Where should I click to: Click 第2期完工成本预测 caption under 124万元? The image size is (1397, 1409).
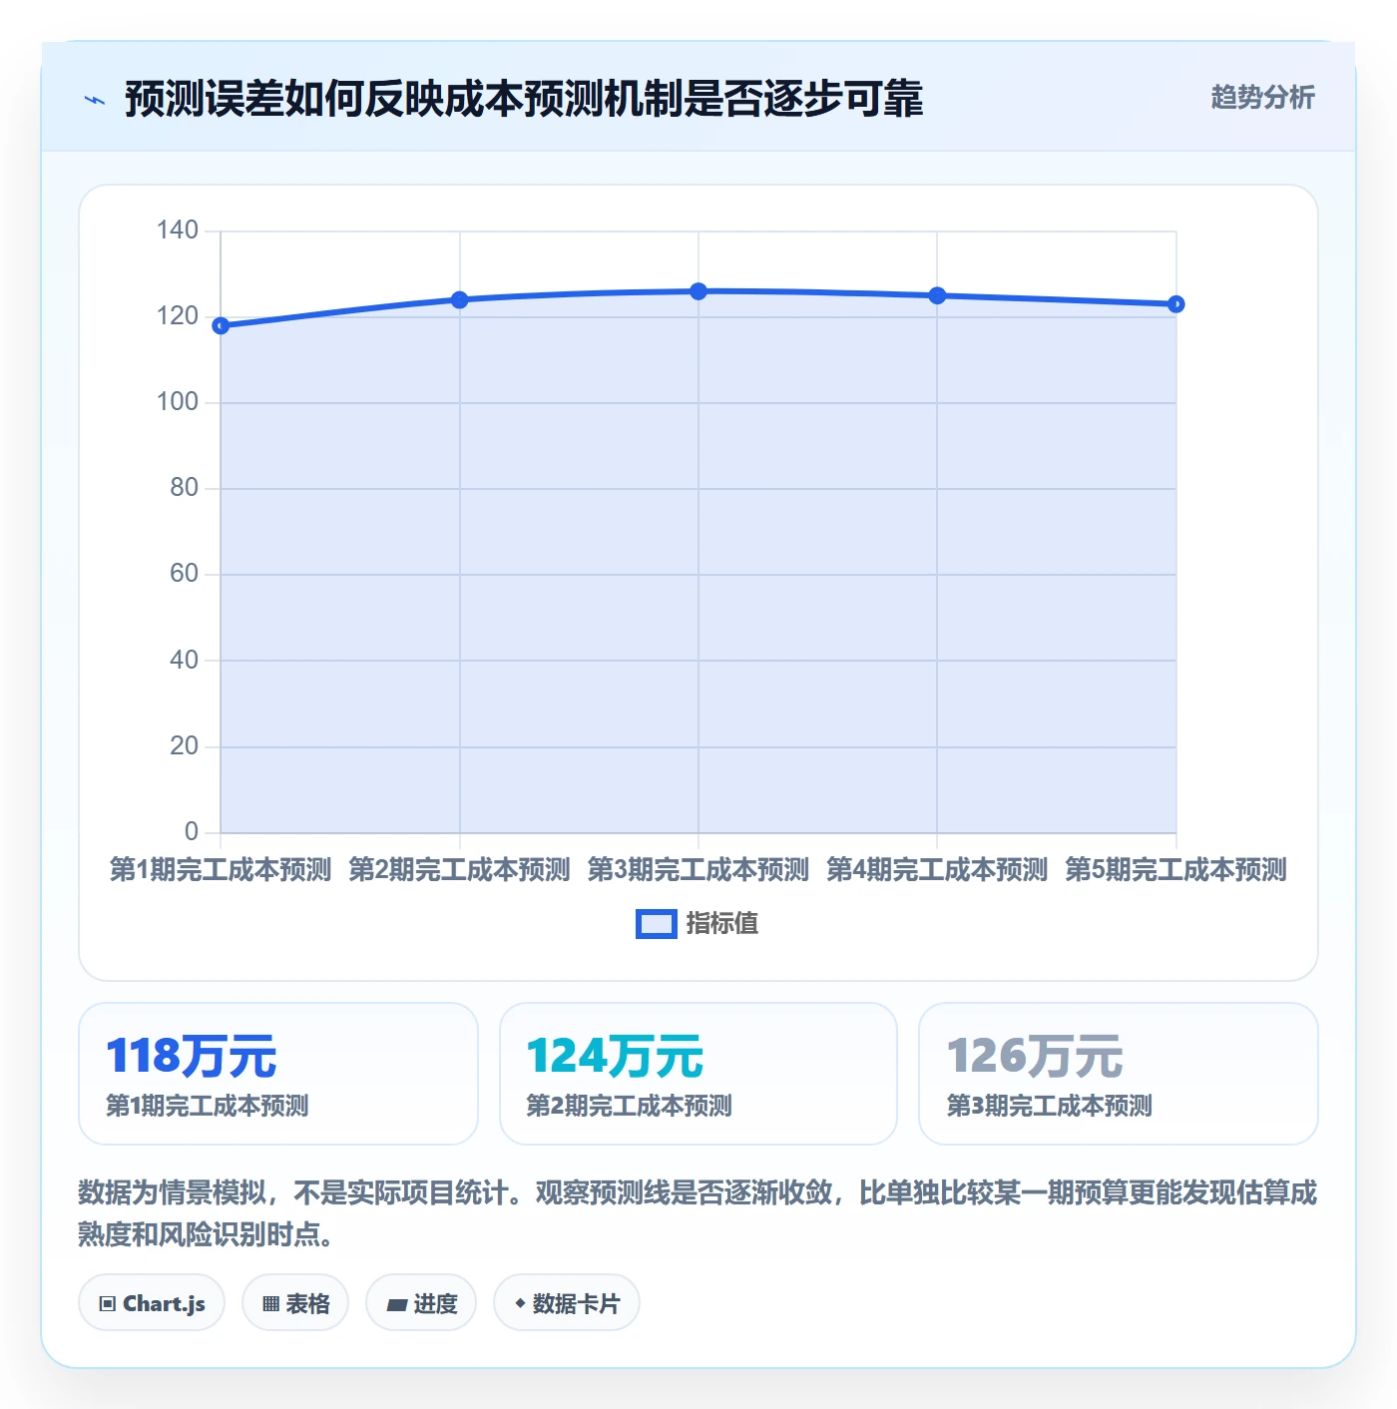(629, 1106)
